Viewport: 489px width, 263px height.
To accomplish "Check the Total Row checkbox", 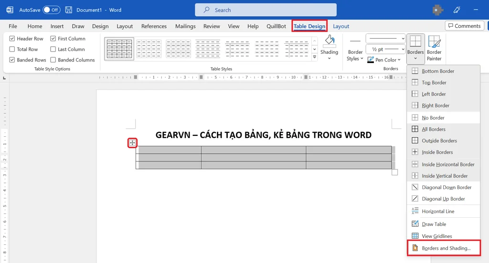I will [x=12, y=49].
